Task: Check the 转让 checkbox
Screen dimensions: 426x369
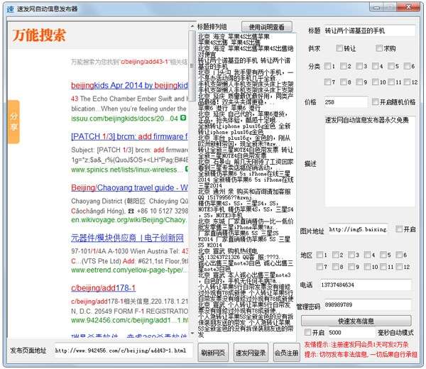Action: click(x=339, y=48)
